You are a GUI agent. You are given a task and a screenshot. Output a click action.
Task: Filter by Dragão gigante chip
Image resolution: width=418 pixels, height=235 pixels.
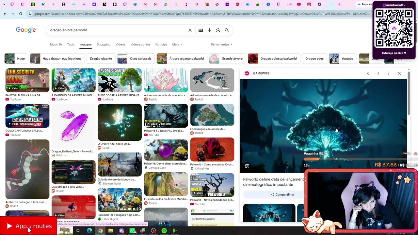coord(101,59)
